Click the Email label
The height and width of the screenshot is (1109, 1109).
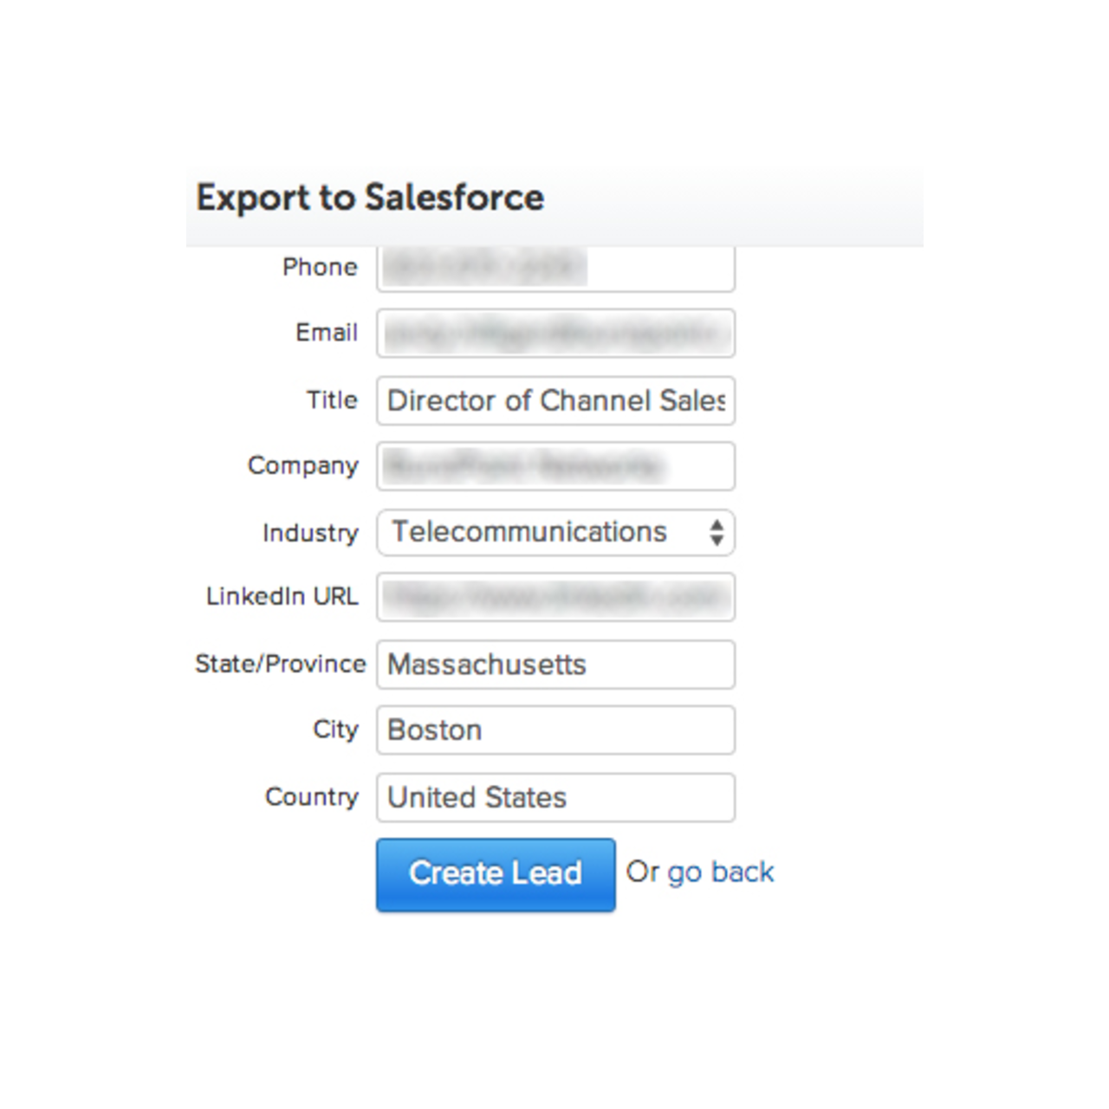[x=328, y=333]
